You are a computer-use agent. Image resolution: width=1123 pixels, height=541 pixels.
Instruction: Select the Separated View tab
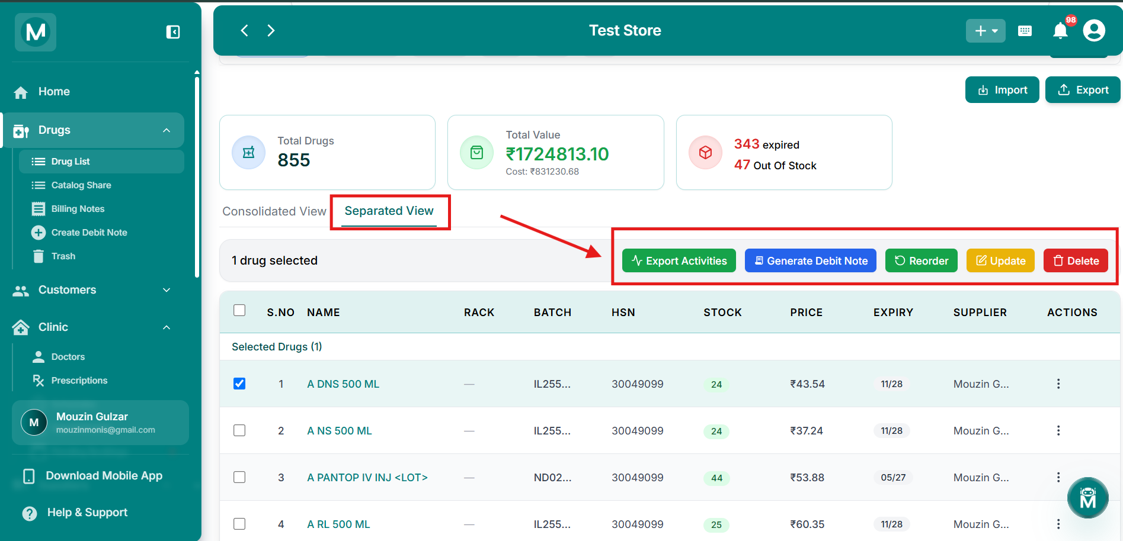[389, 211]
